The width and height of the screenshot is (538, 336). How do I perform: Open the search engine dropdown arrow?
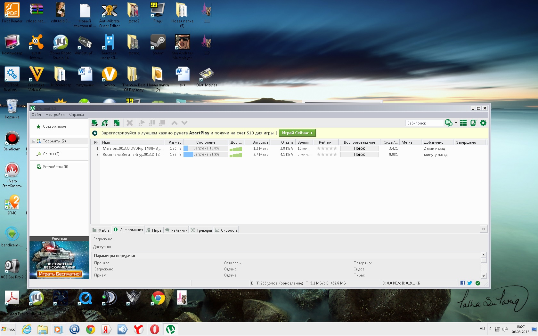456,123
